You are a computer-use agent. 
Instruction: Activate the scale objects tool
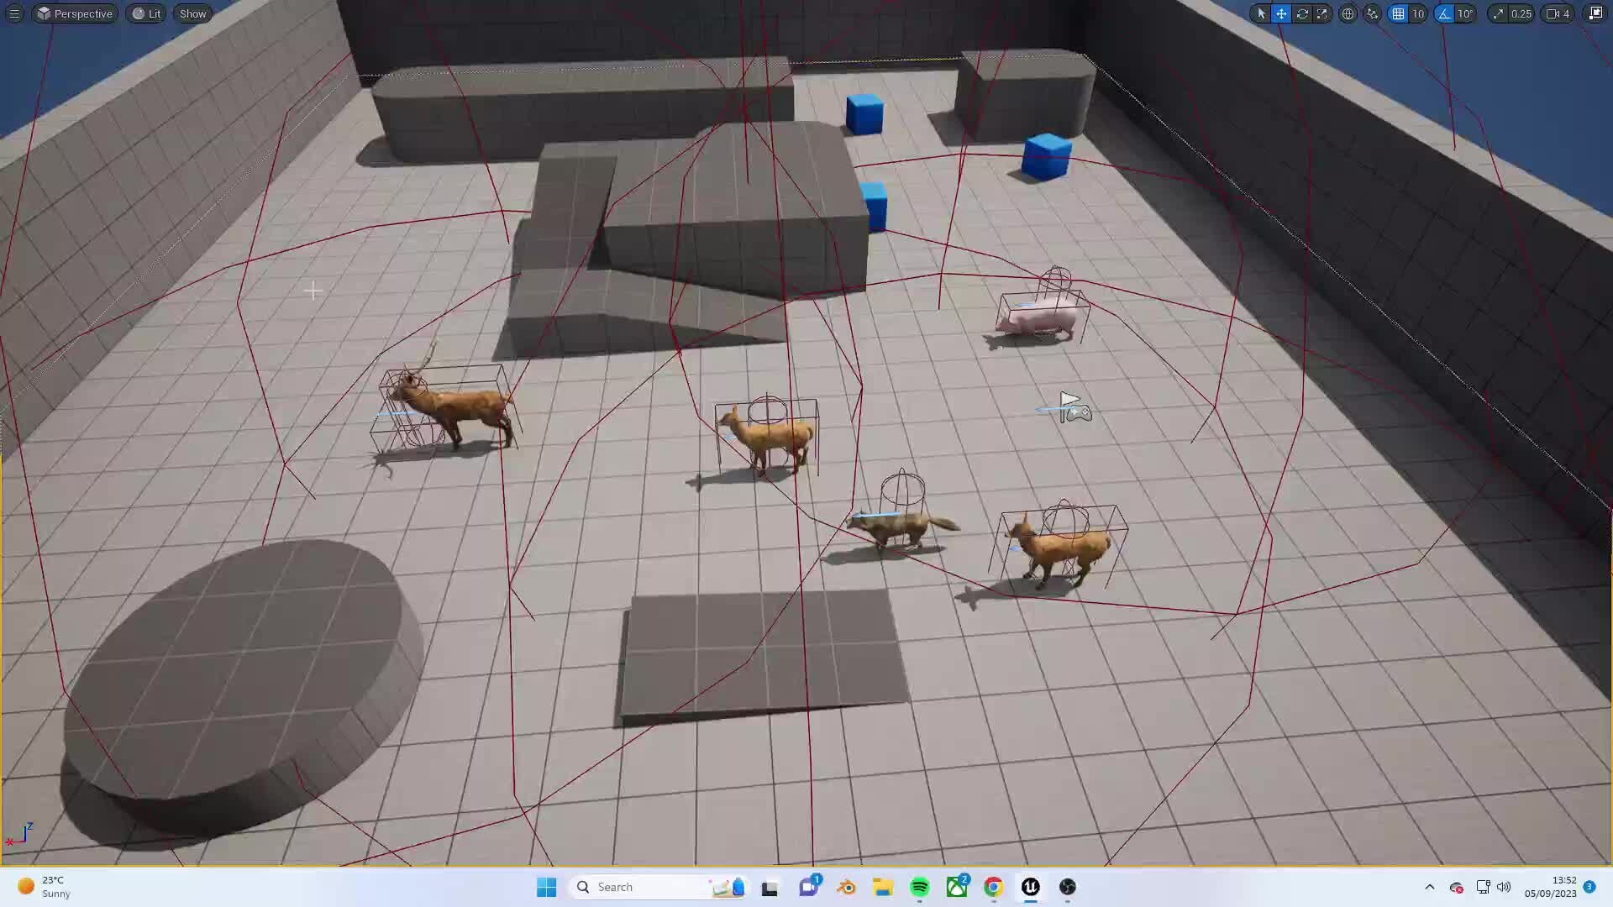[1322, 13]
